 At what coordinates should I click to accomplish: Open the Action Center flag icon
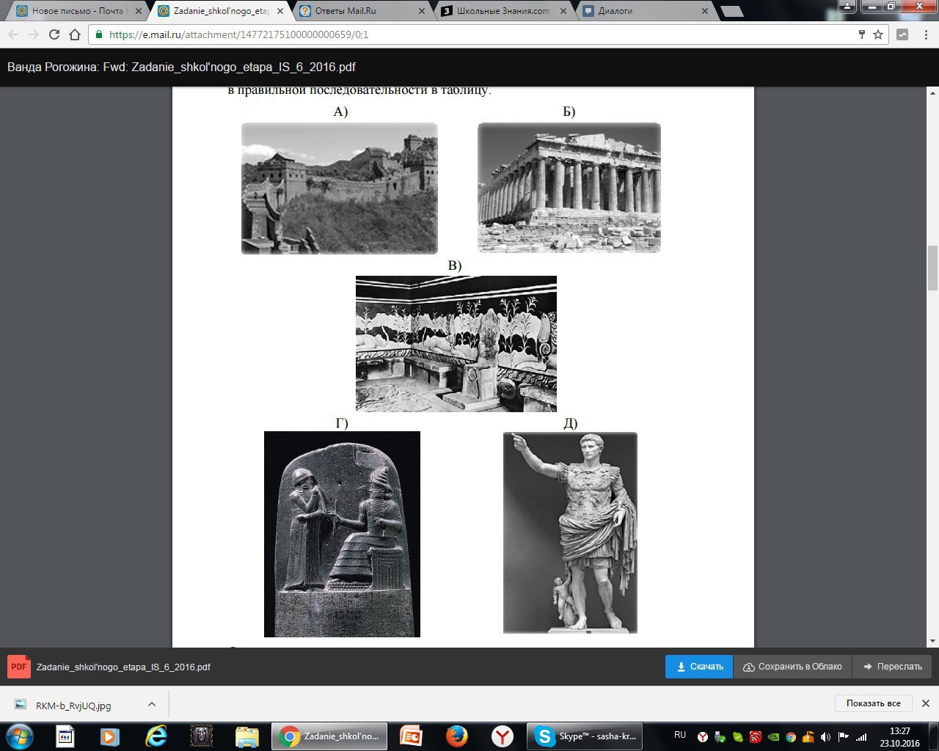point(844,737)
